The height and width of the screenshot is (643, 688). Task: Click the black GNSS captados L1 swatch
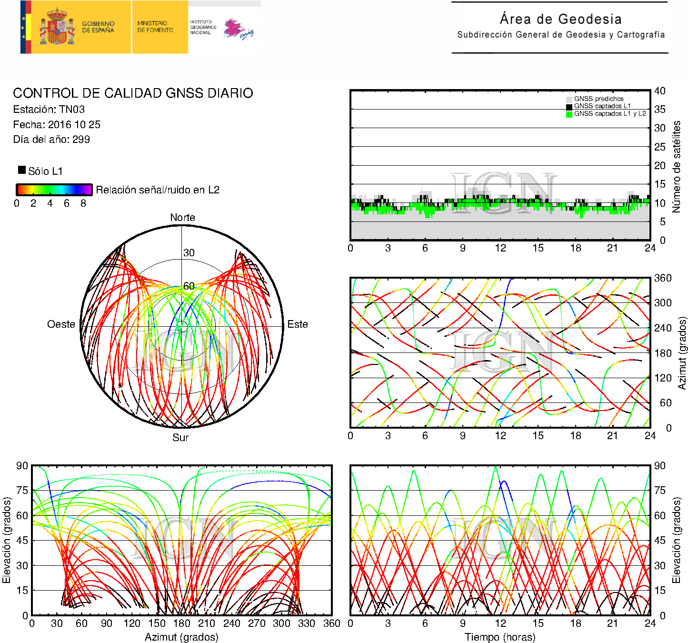pyautogui.click(x=569, y=106)
